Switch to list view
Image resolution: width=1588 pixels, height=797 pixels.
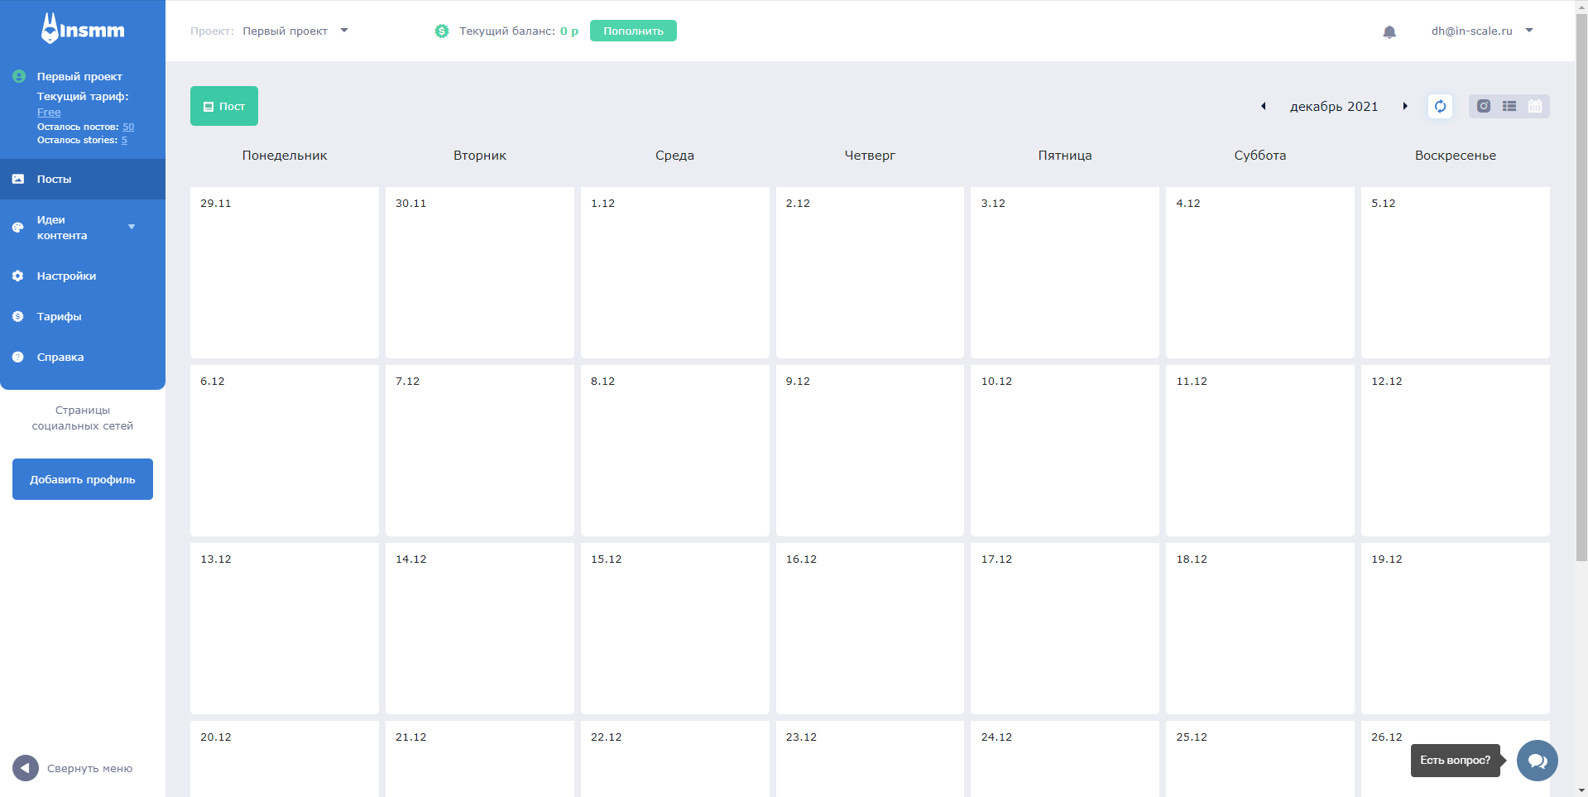(x=1509, y=106)
